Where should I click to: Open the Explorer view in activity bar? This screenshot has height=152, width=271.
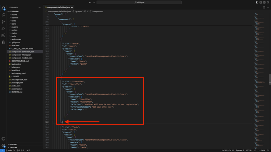[x=3, y=8]
